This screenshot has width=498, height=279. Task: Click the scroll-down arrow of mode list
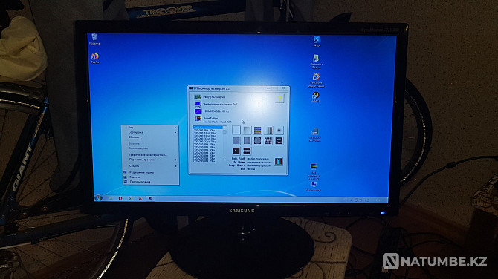tap(224, 160)
